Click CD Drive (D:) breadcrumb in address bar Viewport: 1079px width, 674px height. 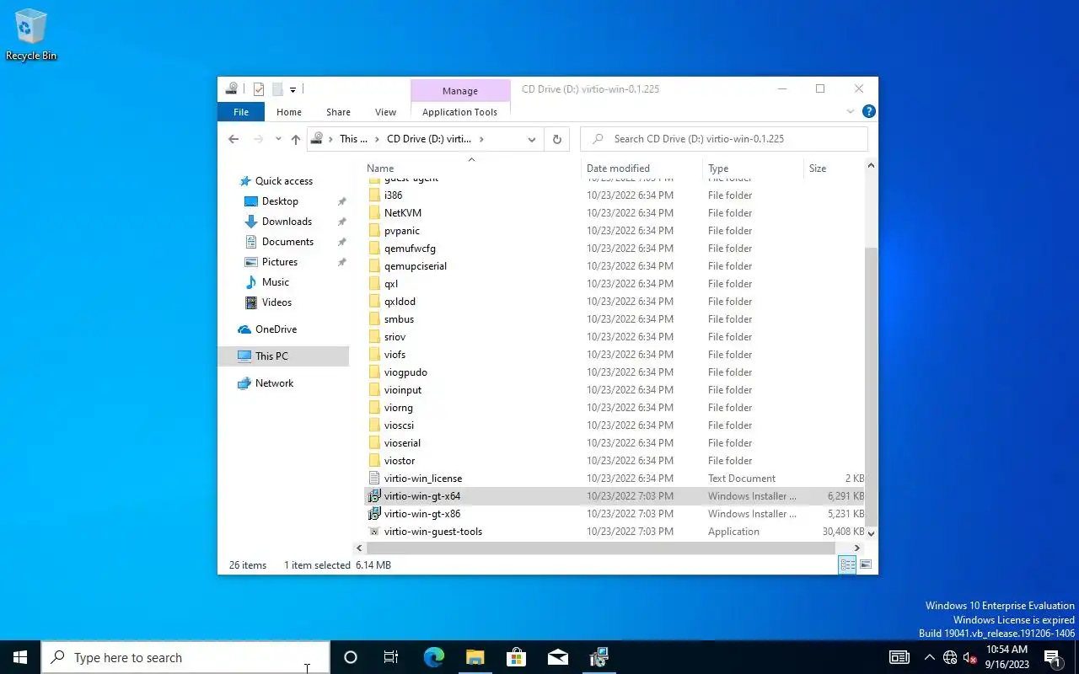[429, 139]
